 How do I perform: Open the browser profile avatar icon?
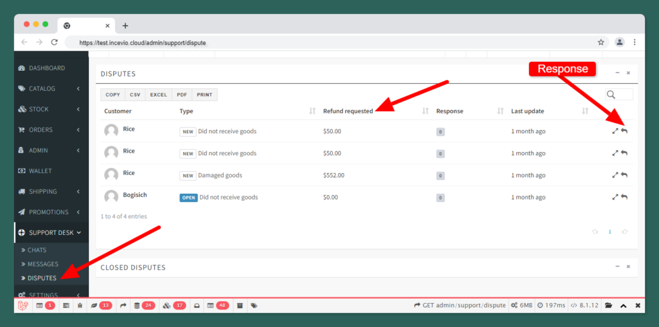click(x=619, y=42)
